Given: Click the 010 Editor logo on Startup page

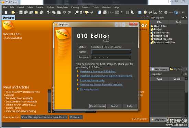Looking at the screenshot, I should [x=8, y=25].
